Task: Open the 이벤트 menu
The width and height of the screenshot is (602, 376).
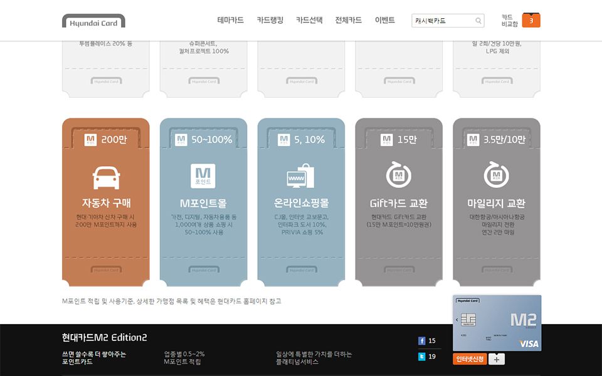Action: coord(384,20)
